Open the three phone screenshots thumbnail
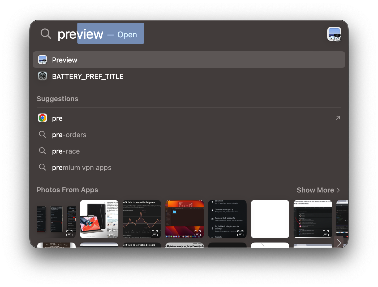378x287 pixels. click(56, 219)
